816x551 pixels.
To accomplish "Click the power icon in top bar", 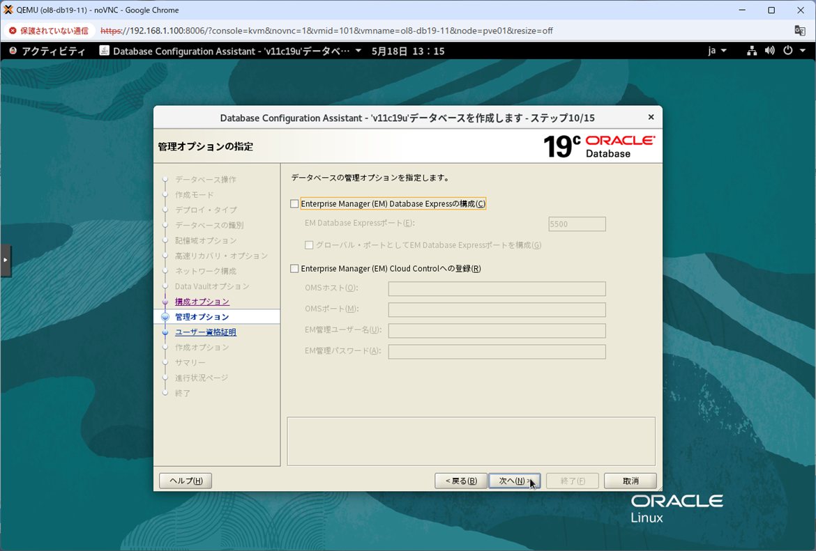I will click(788, 50).
